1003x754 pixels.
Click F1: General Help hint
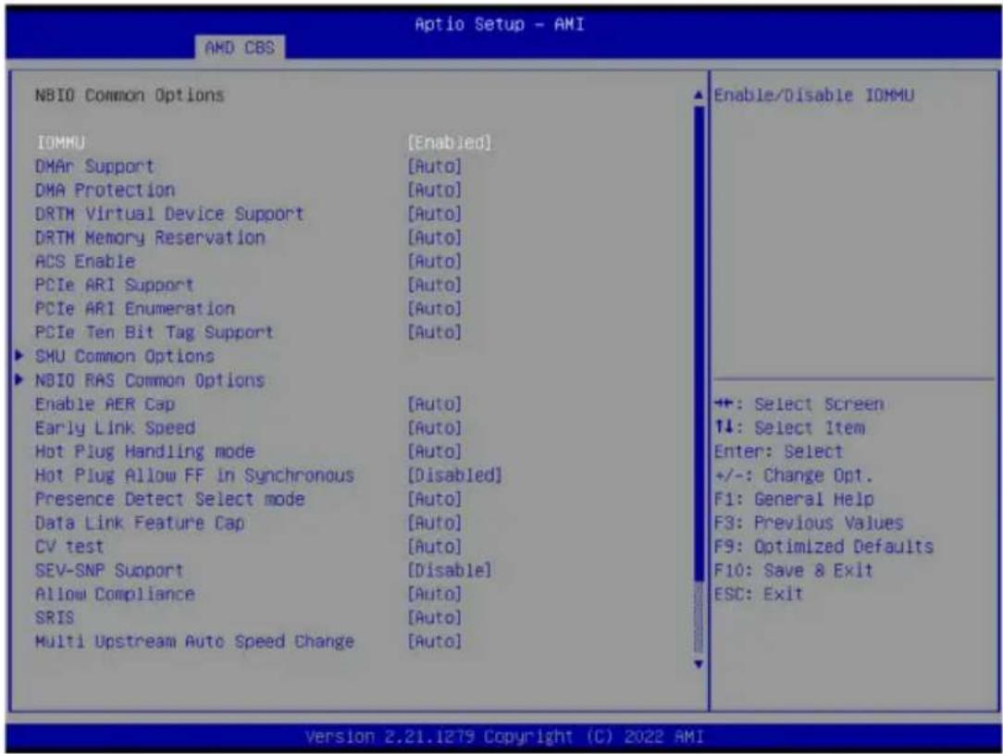(x=794, y=499)
